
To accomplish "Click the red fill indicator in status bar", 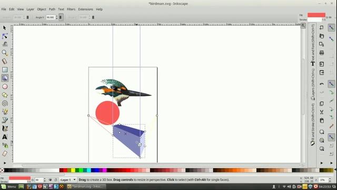I will [x=19, y=178].
